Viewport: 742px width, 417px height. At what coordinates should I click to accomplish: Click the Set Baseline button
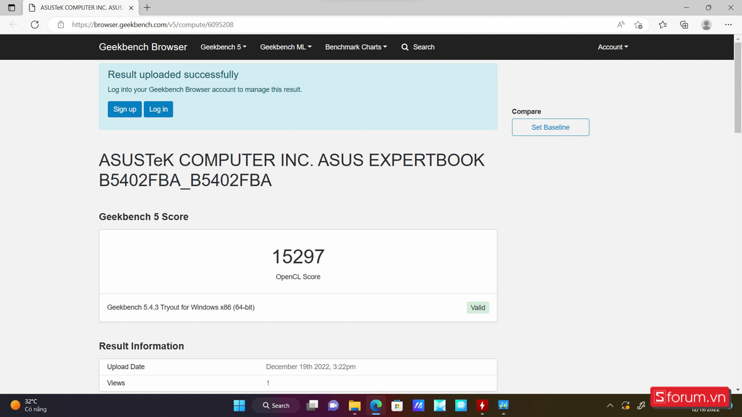tap(550, 127)
